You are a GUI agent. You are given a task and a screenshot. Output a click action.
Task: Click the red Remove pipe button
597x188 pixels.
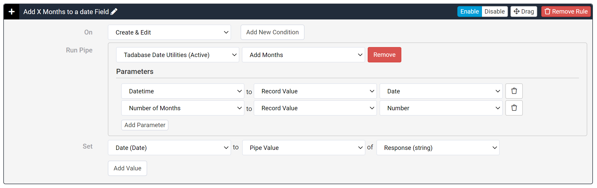coord(384,55)
